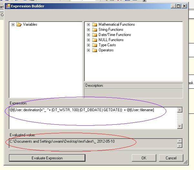Click the Date/Time Functions folder icon
Screen dimensions: 194x170
[x=94, y=35]
